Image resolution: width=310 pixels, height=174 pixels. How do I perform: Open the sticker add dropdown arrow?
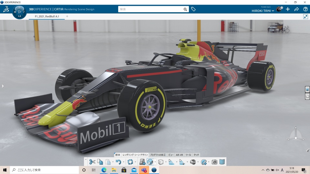209,162
